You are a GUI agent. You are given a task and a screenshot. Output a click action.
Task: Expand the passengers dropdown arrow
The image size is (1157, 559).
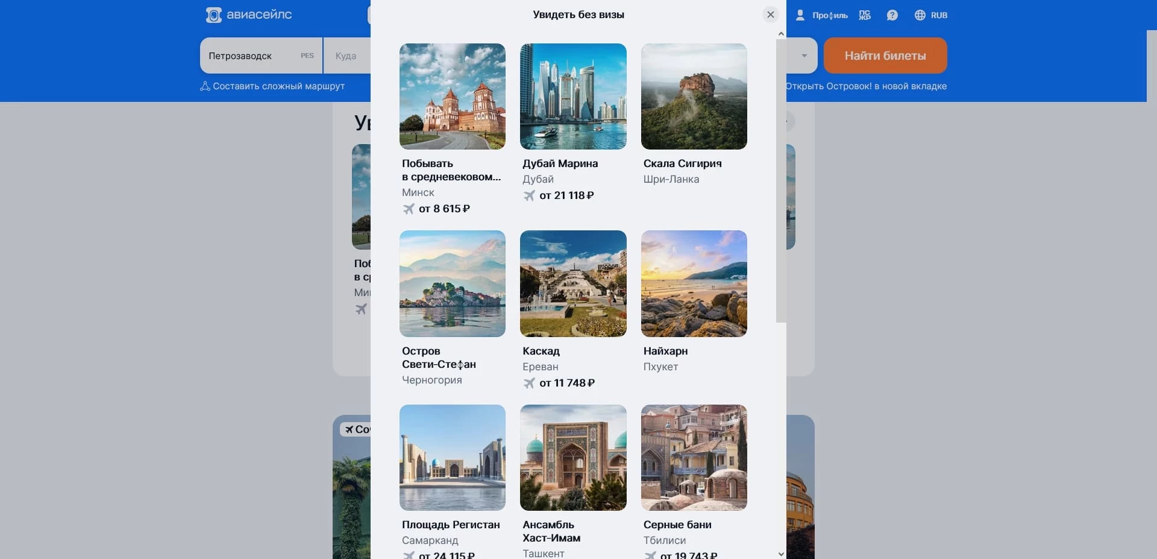coord(804,55)
